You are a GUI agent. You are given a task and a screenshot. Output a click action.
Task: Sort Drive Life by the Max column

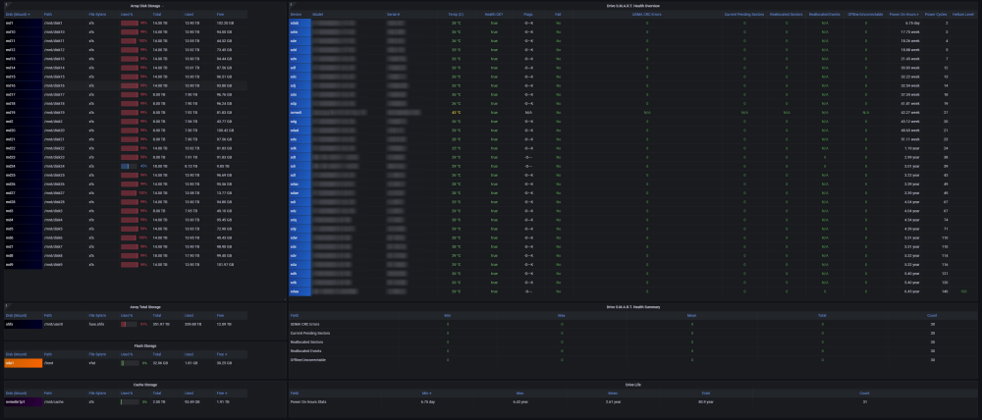(518, 394)
